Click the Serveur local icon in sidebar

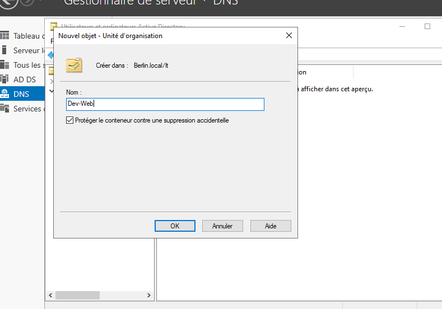tap(5, 50)
